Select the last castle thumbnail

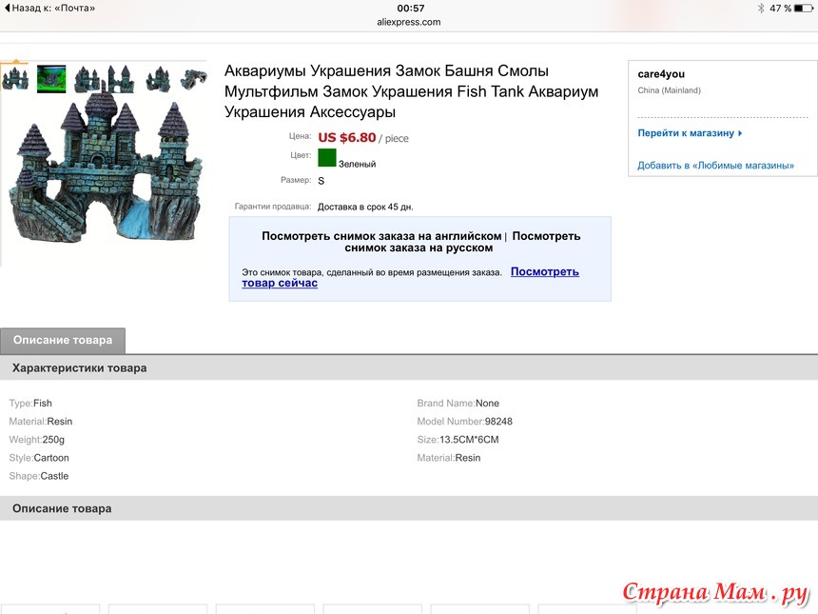point(193,79)
